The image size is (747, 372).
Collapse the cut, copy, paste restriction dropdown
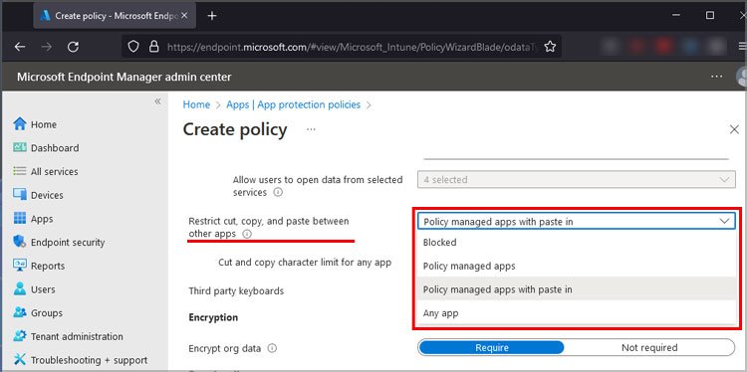(x=577, y=221)
